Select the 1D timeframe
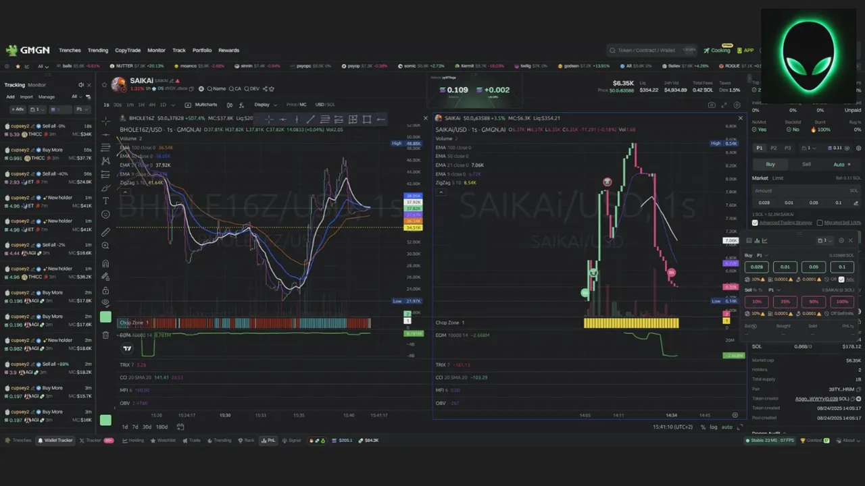Viewport: 865px width, 486px height. 163,105
